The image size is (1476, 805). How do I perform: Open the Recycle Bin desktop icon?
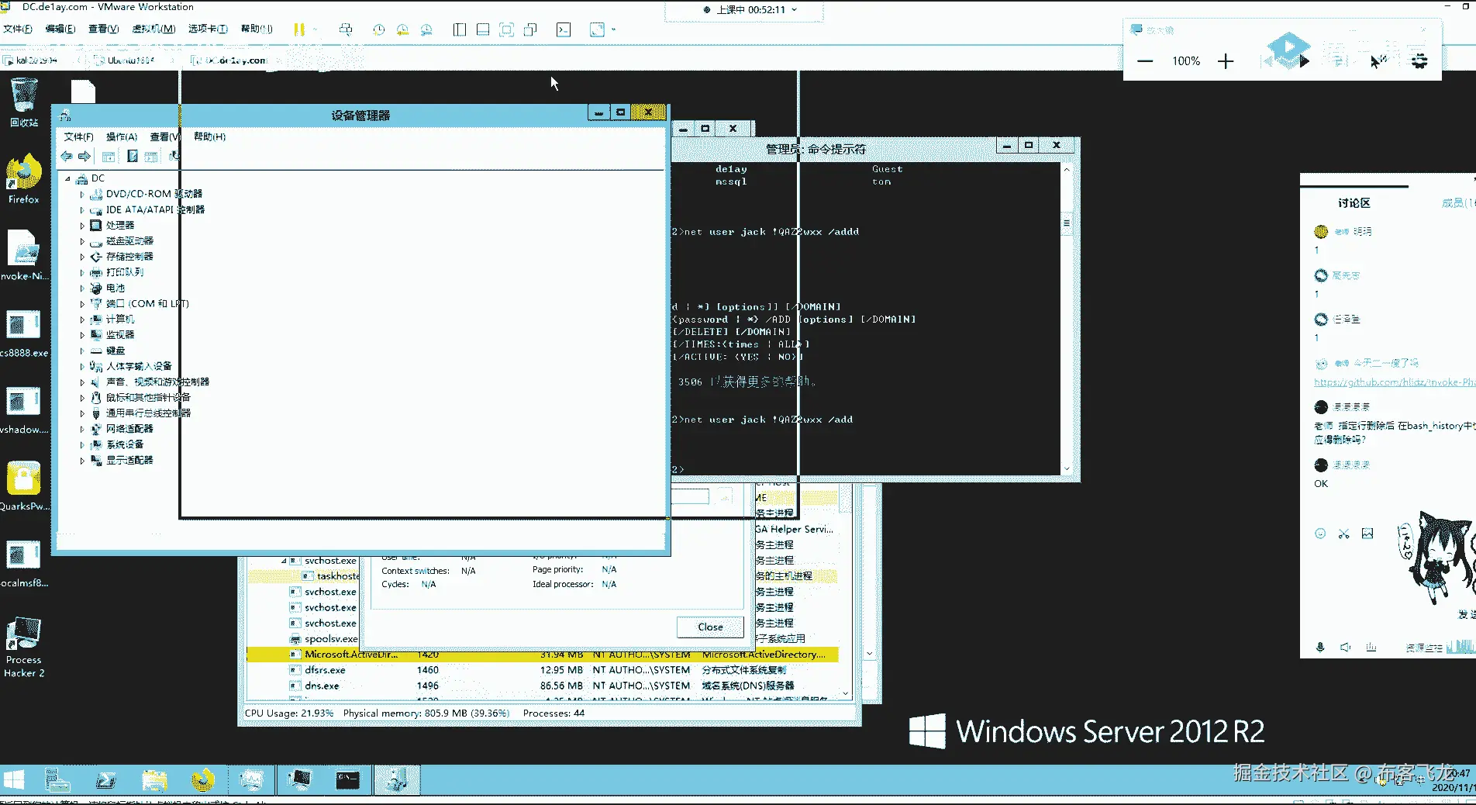coord(24,104)
